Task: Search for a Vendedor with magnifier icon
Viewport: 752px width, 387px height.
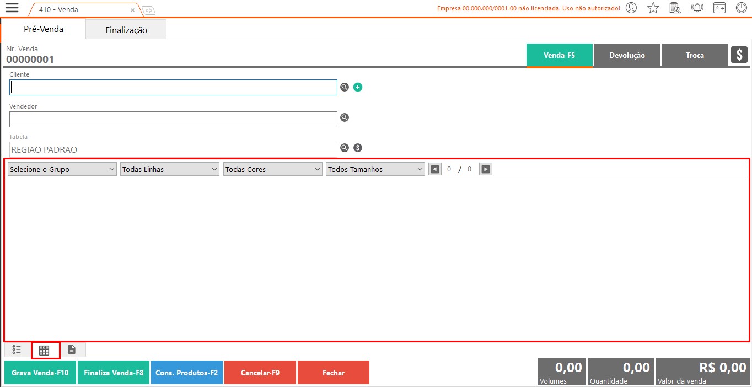Action: pos(345,117)
